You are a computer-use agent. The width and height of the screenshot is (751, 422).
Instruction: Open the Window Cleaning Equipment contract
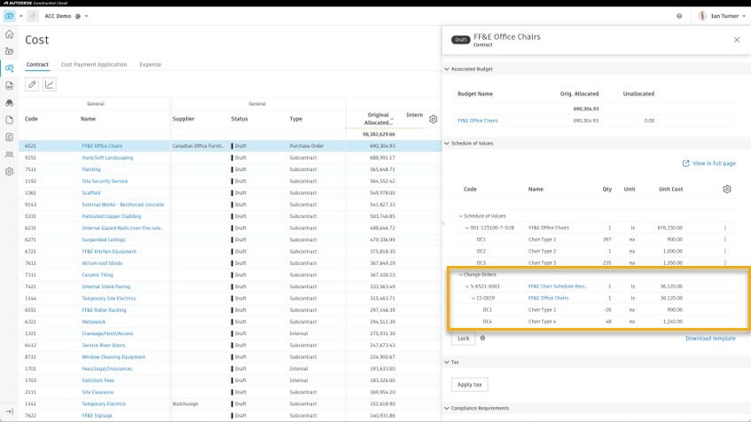(113, 357)
